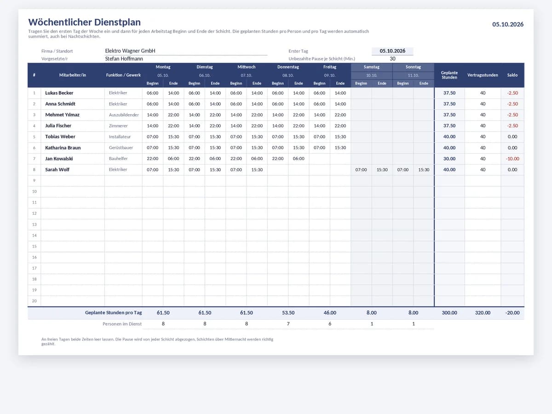
Task: Click the 'Funktion / Gewerk' column header
Action: 123,75
